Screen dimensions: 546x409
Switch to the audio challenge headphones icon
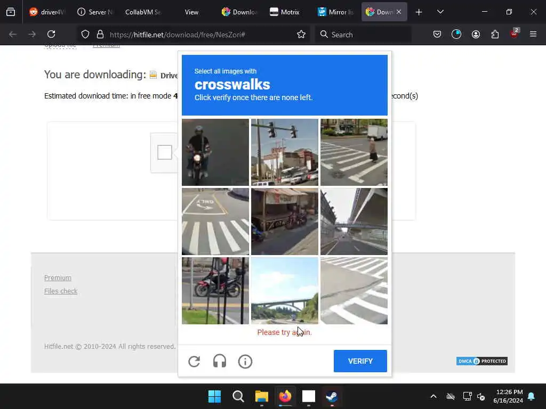point(219,362)
